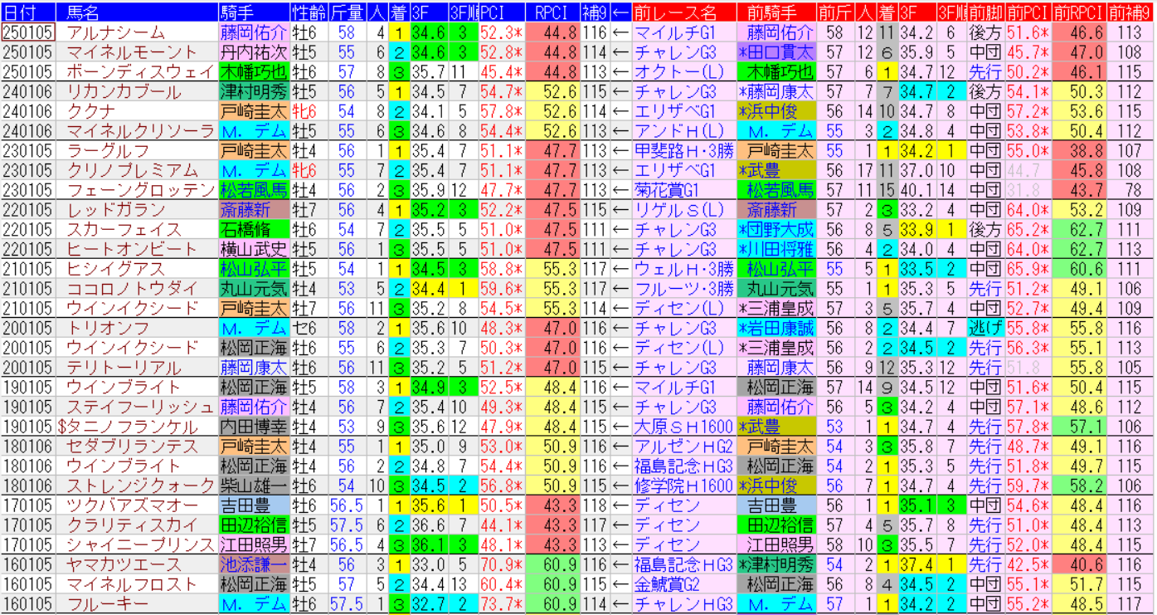Select horse リカンカブール
The height and width of the screenshot is (615, 1157).
tap(123, 91)
